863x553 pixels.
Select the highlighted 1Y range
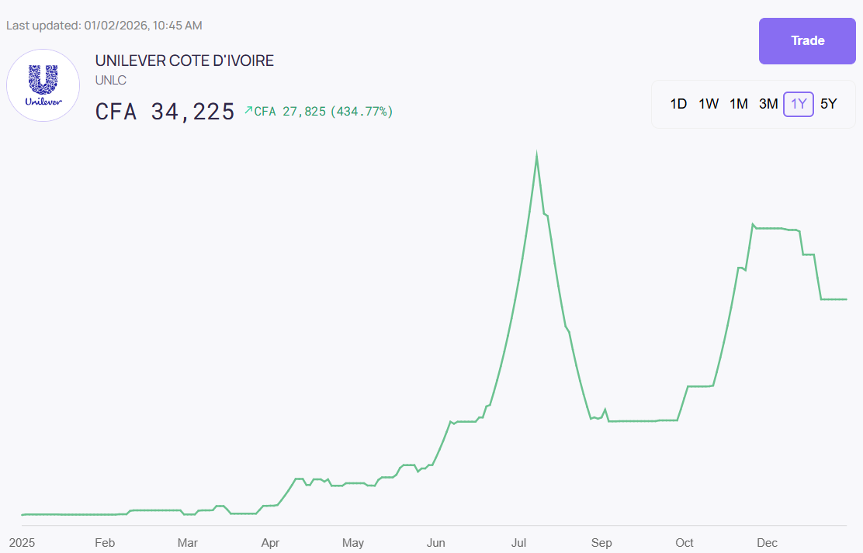point(799,104)
